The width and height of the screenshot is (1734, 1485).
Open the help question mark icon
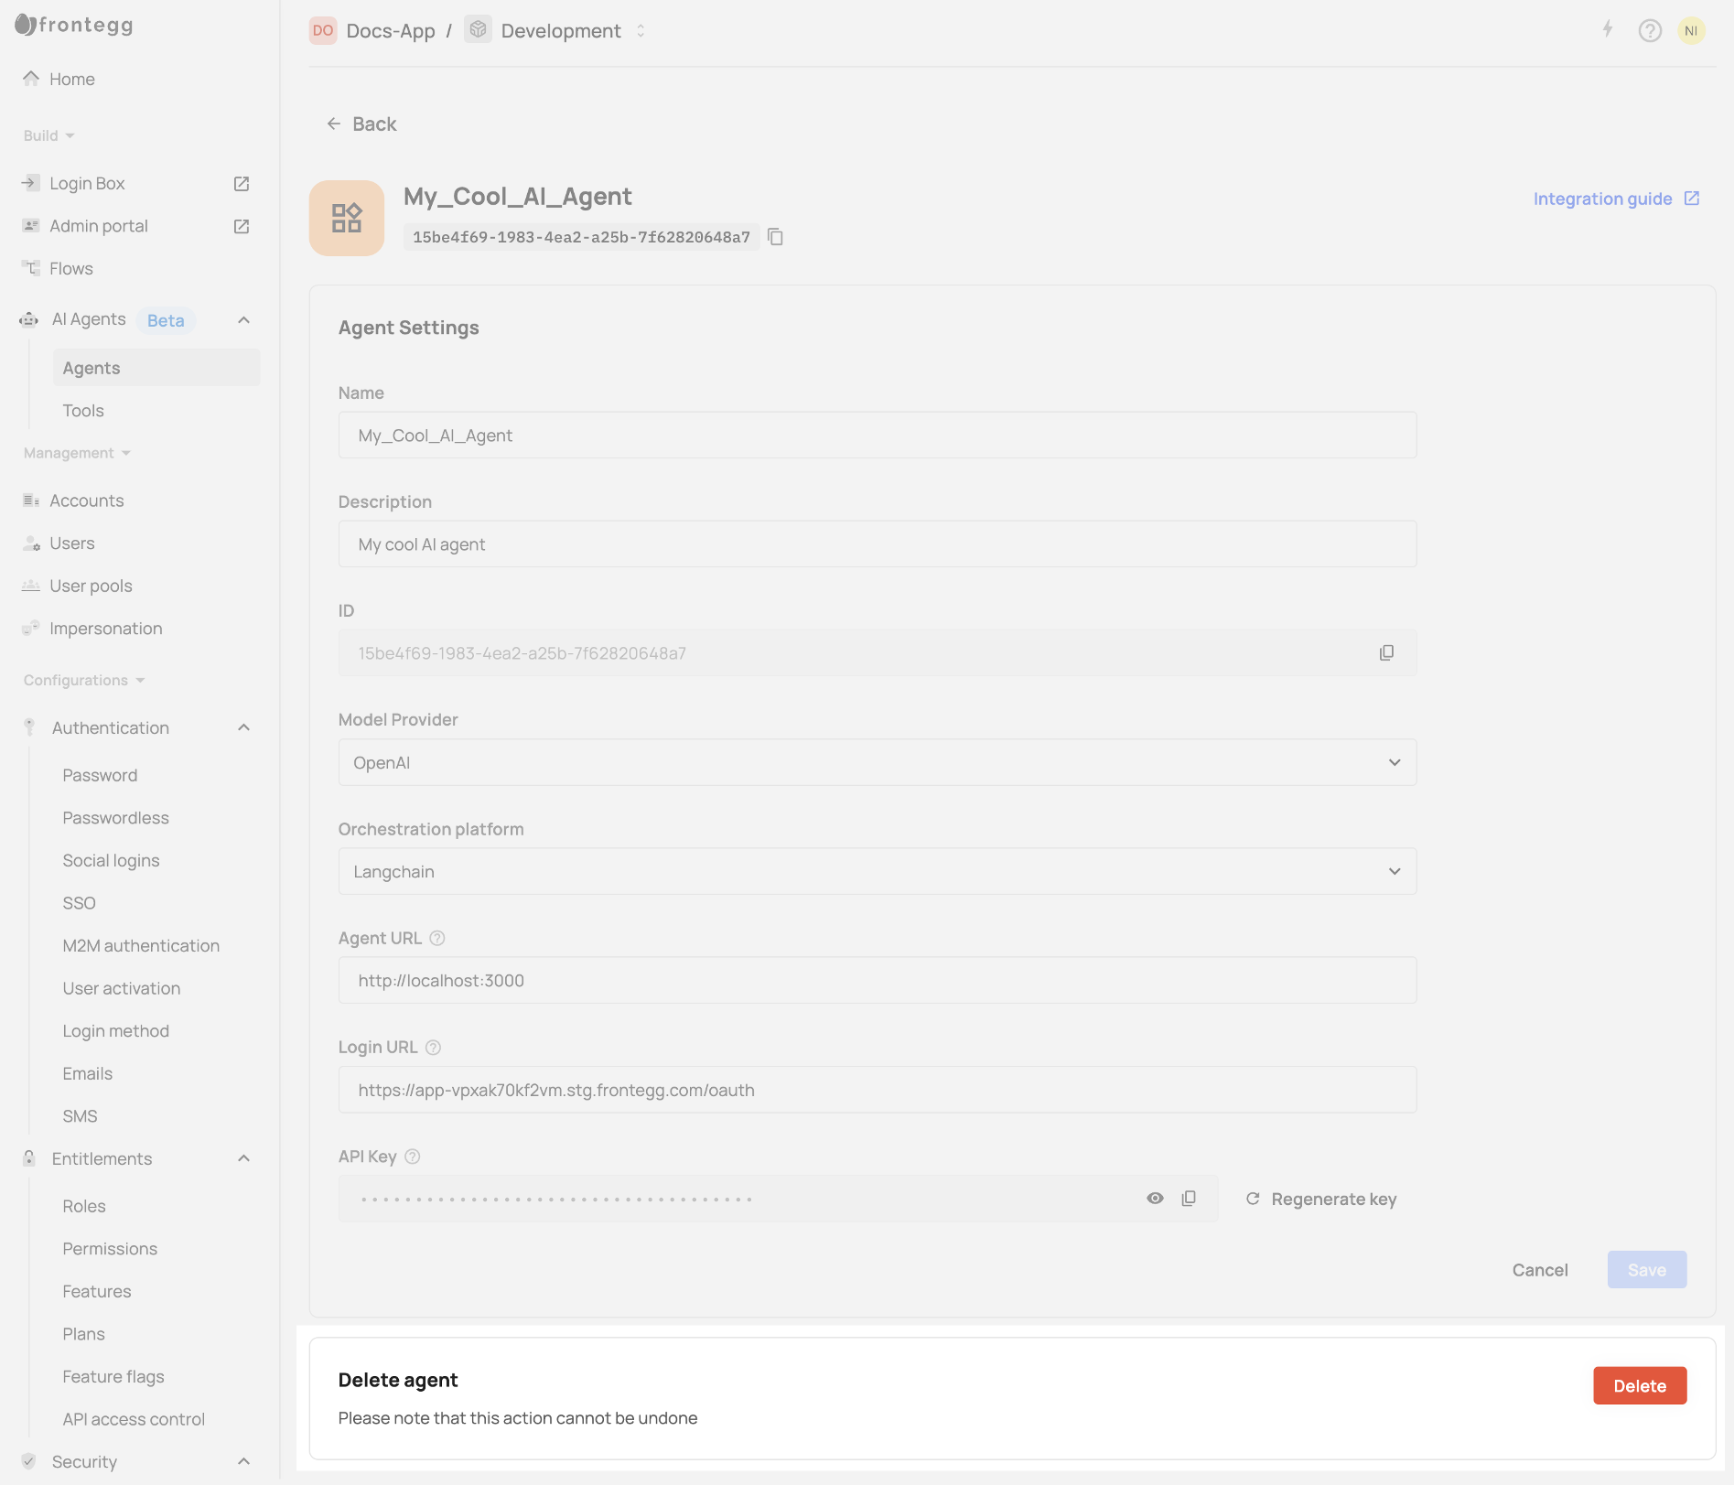(1650, 31)
